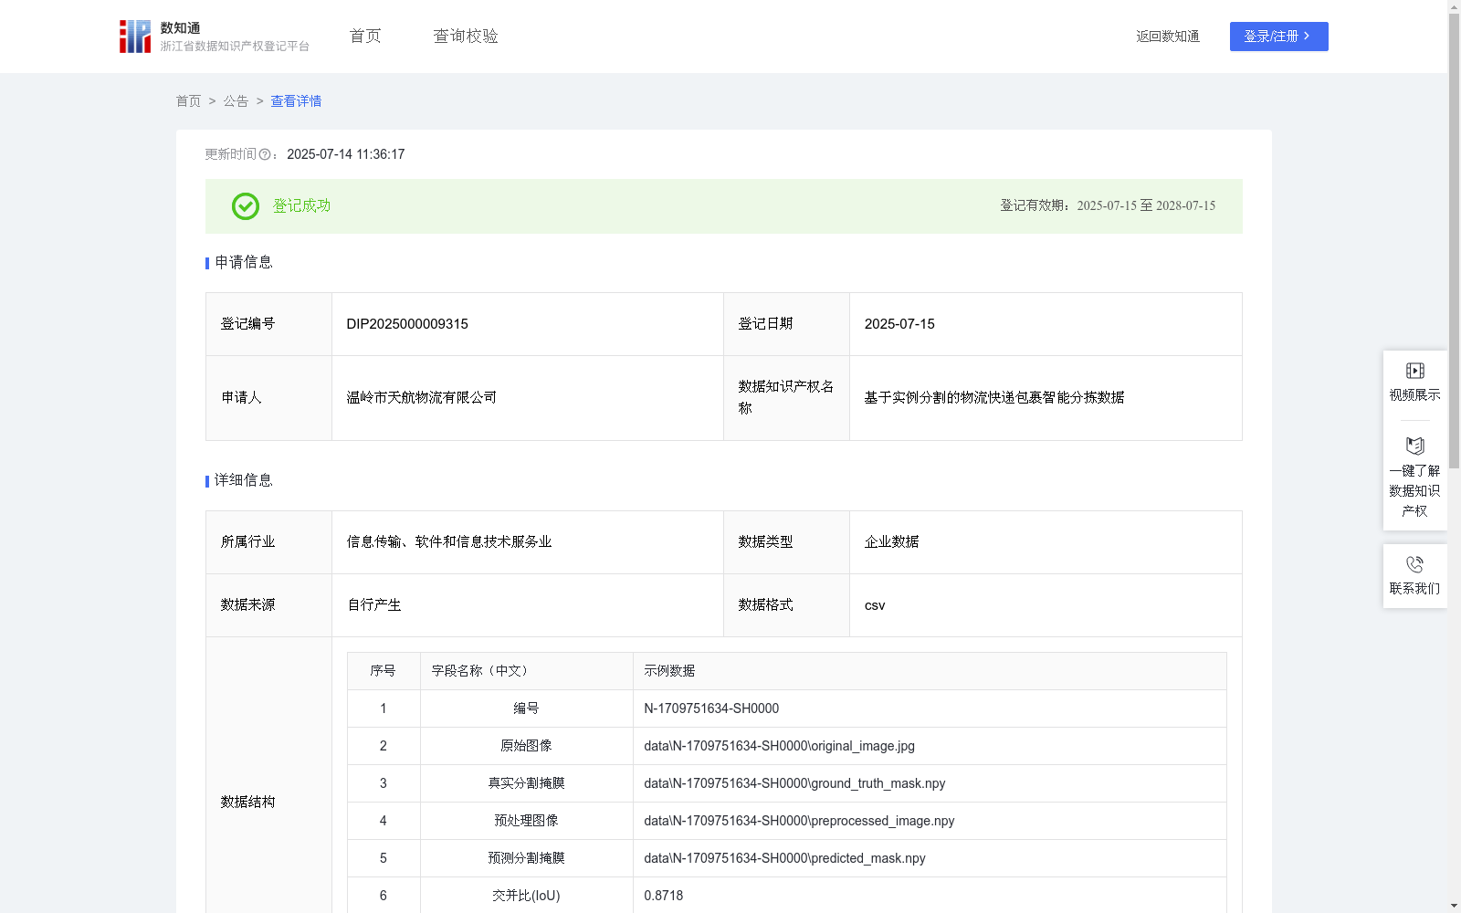Click the scrollbar down arrow
Image resolution: width=1461 pixels, height=913 pixels.
(1454, 906)
